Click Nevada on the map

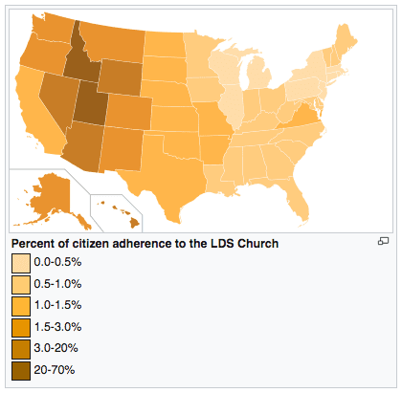click(x=57, y=98)
